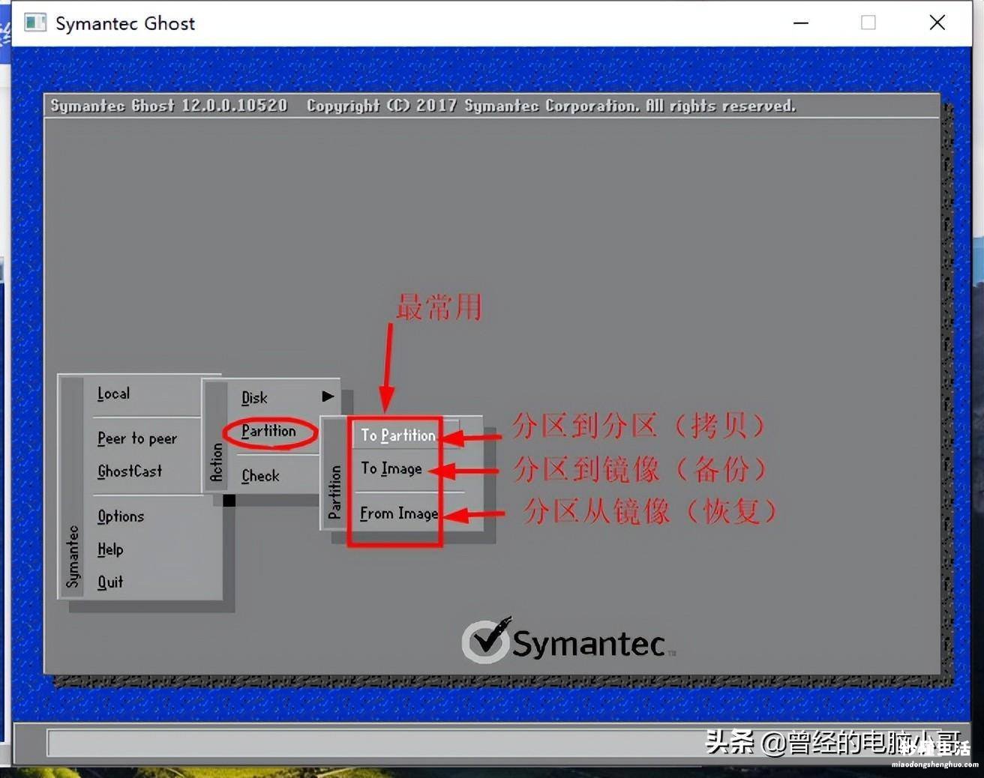This screenshot has height=778, width=984.
Task: Select To Partition copy option
Action: tap(398, 435)
